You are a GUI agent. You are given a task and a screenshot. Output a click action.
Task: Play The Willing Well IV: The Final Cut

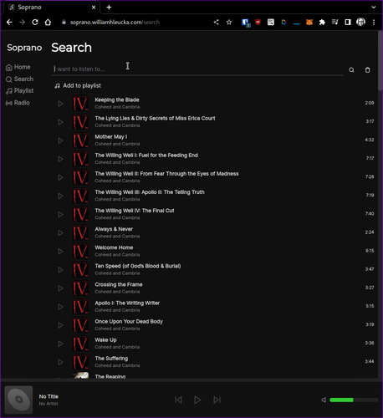pos(60,214)
